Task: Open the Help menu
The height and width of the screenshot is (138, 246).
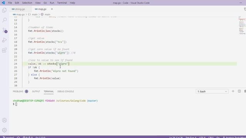Action: (72, 3)
